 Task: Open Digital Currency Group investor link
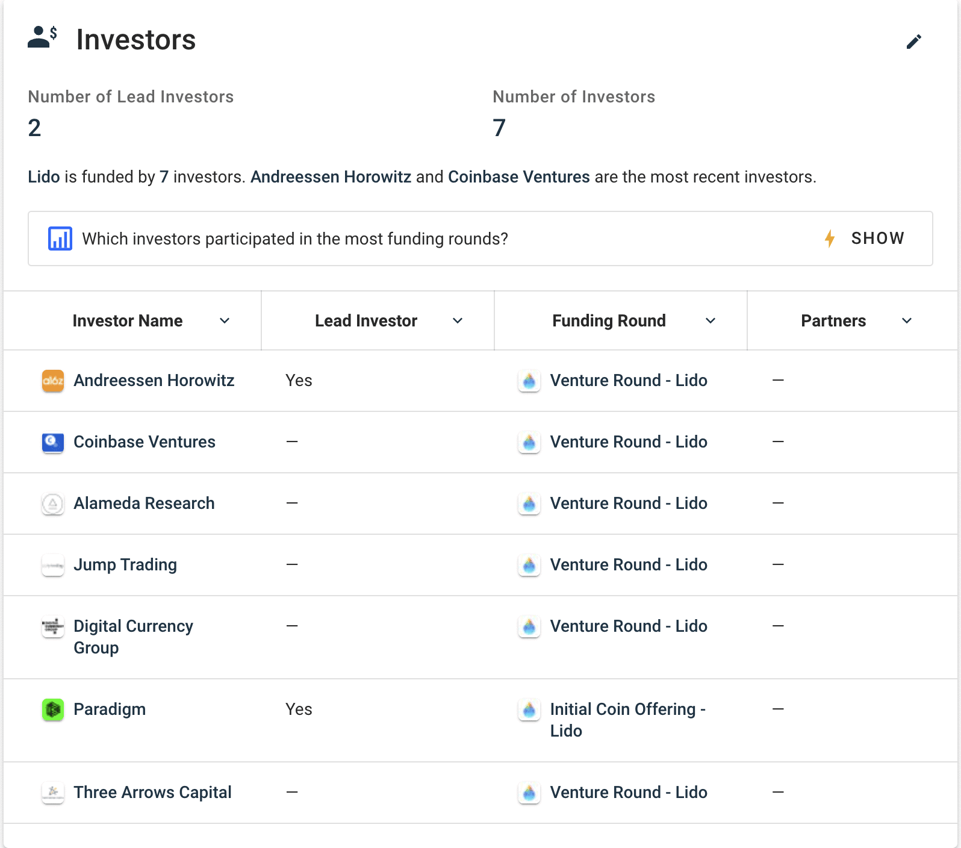point(134,637)
